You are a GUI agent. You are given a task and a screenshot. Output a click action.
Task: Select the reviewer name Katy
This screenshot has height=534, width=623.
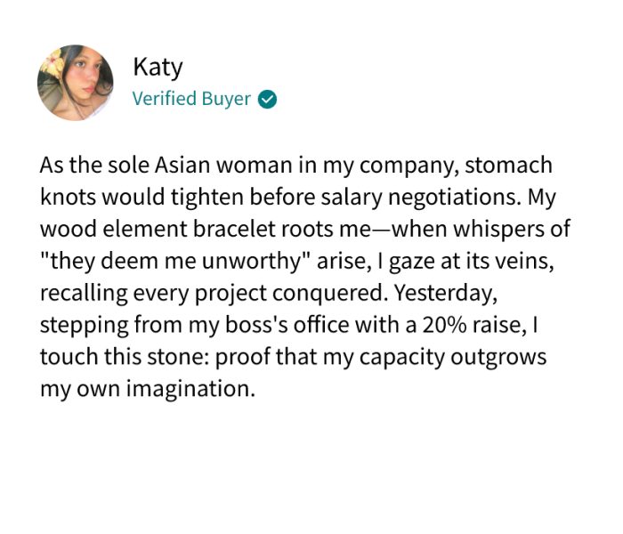coord(157,66)
